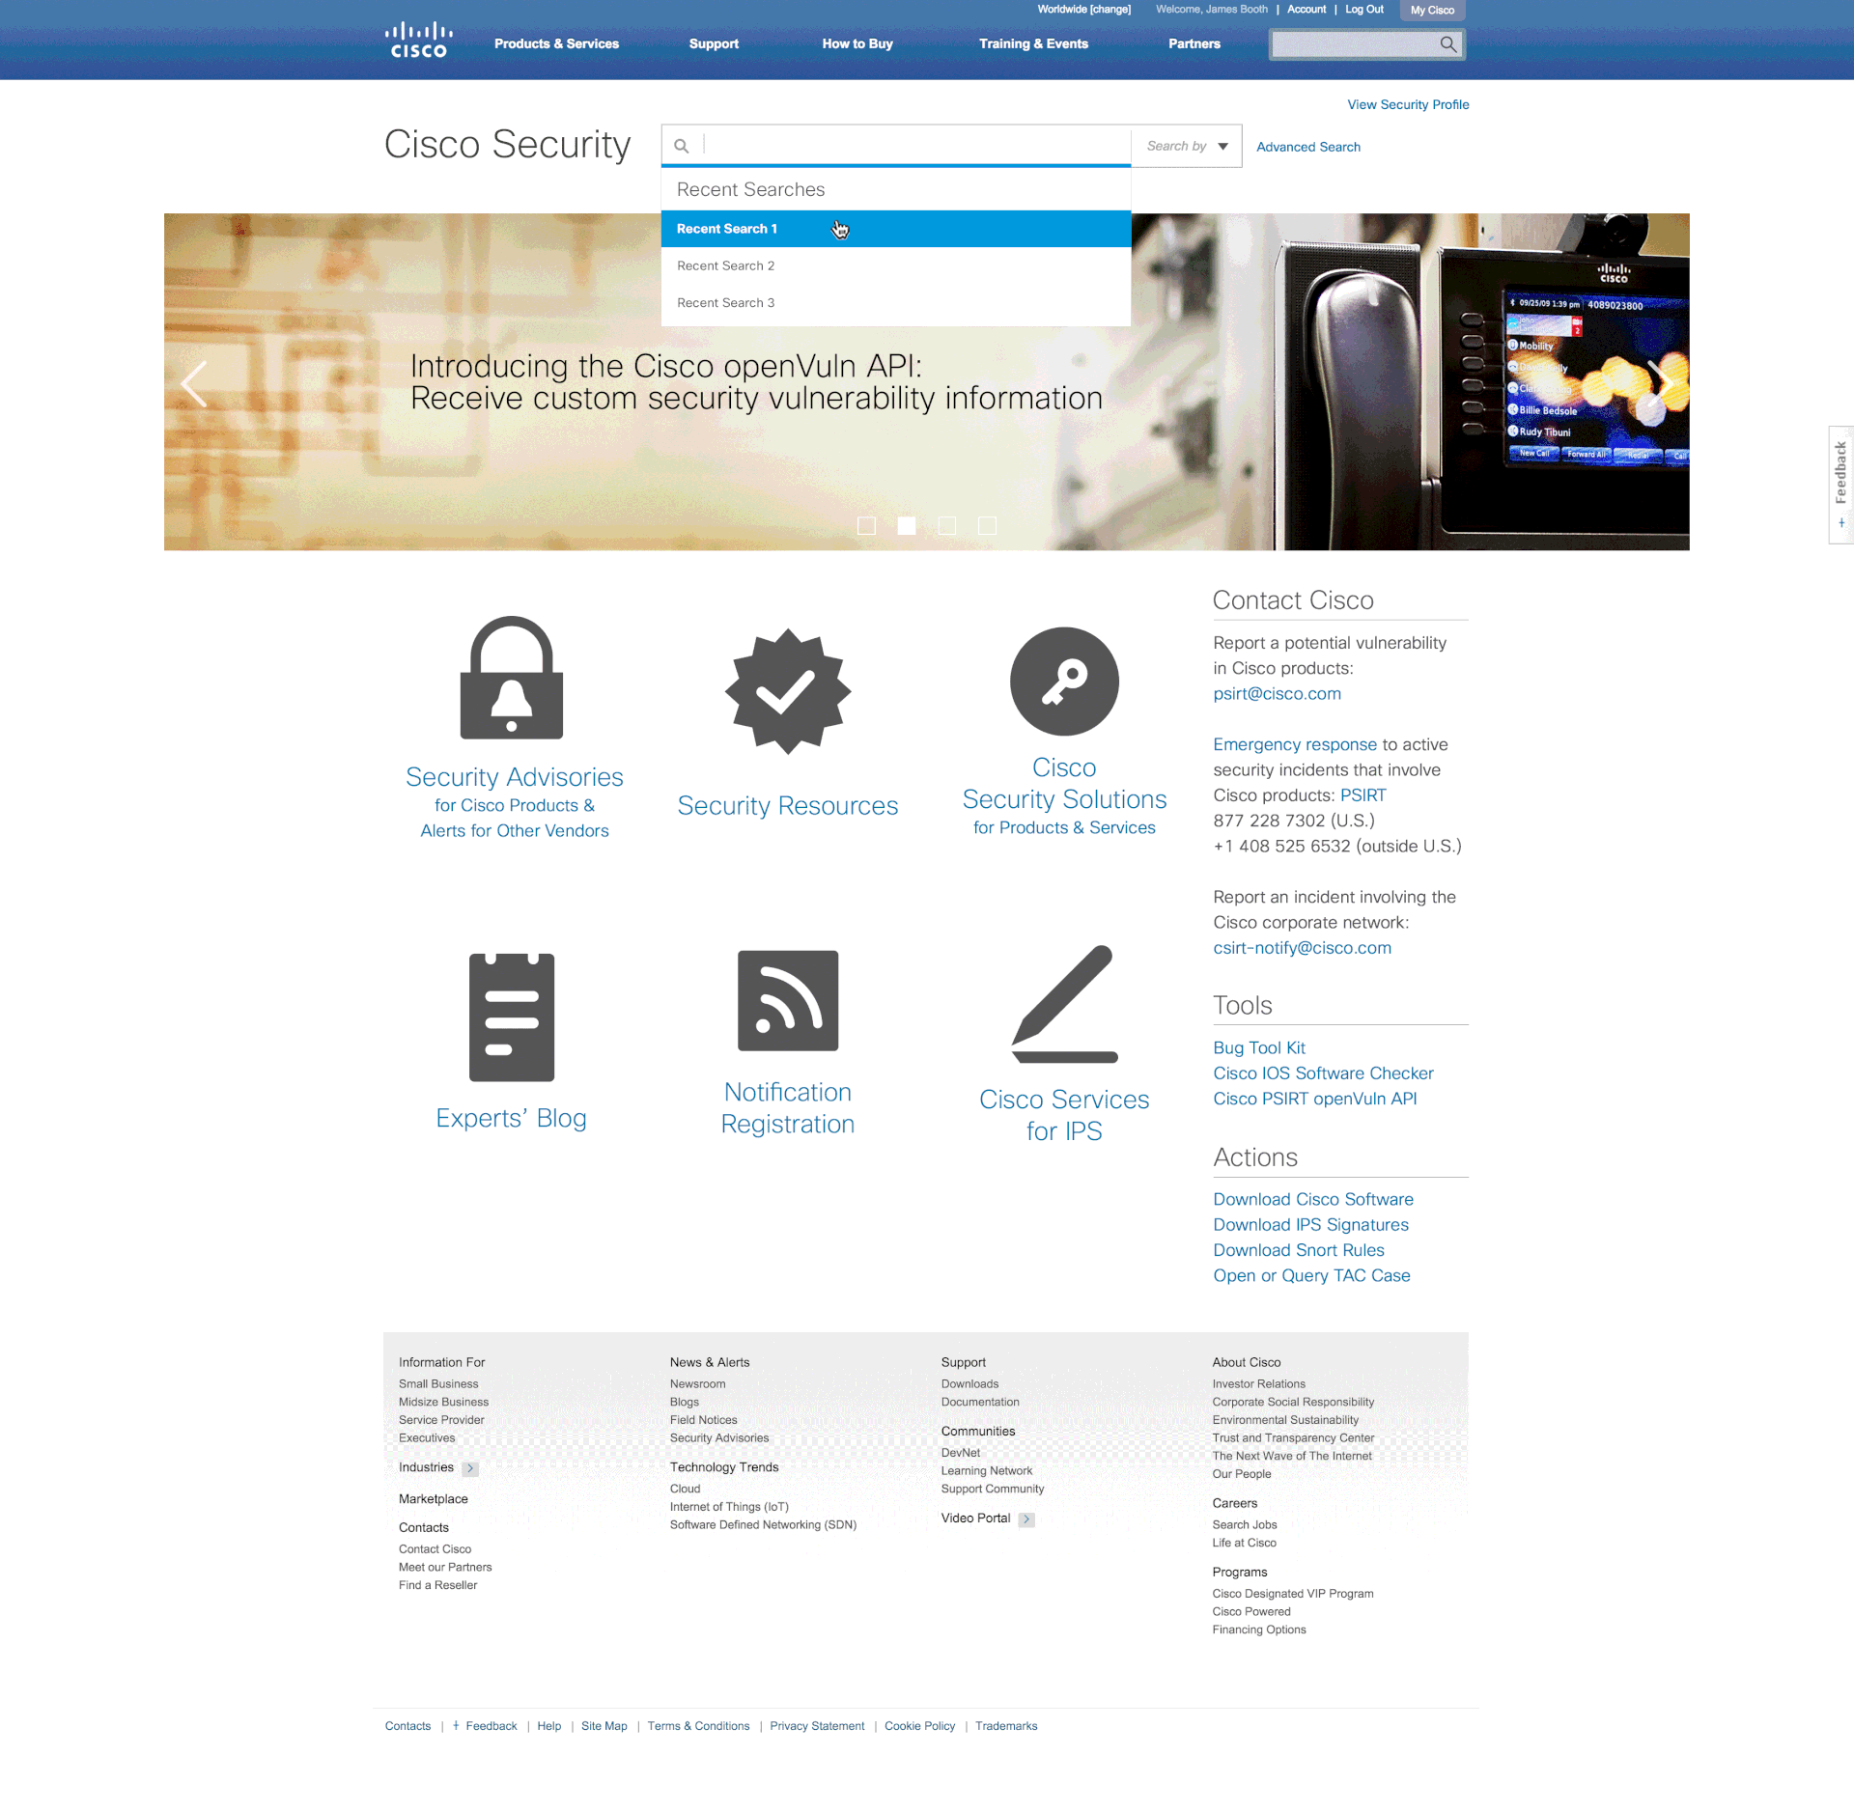
Task: Open the vertical Feedback side tab
Action: point(1840,485)
